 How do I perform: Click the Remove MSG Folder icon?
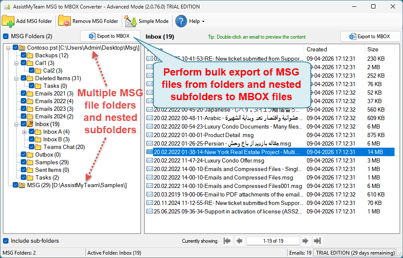click(x=64, y=21)
